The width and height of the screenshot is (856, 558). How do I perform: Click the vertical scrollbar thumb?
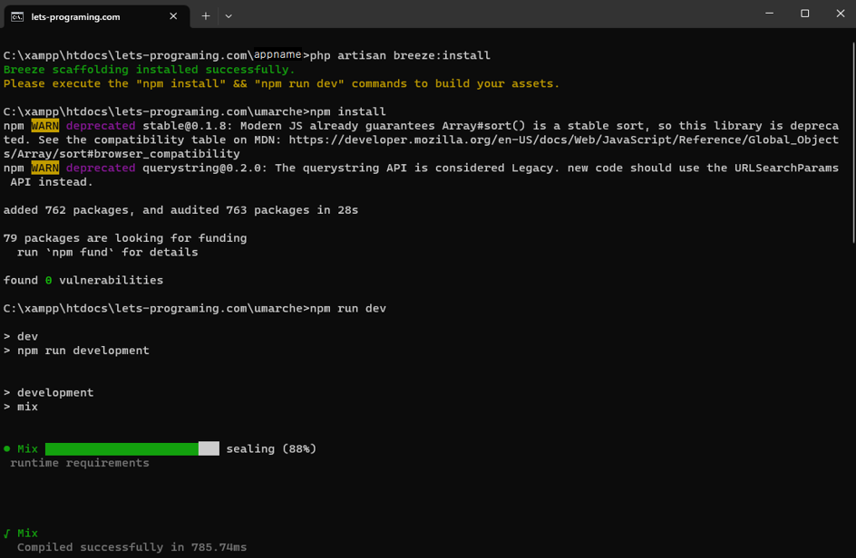[851, 140]
